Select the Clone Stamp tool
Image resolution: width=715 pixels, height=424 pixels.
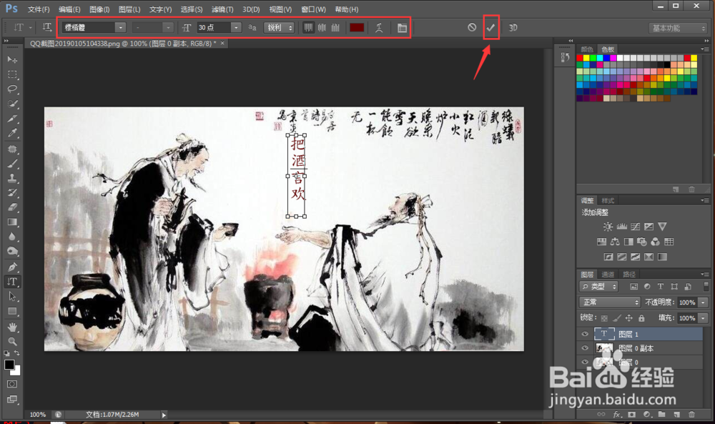tap(12, 178)
